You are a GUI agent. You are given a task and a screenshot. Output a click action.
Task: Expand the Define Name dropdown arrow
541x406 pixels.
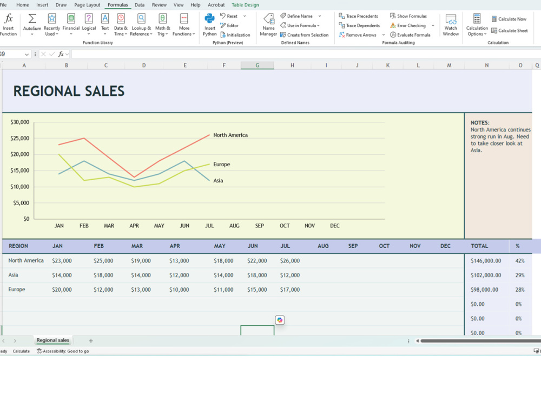[x=320, y=16]
